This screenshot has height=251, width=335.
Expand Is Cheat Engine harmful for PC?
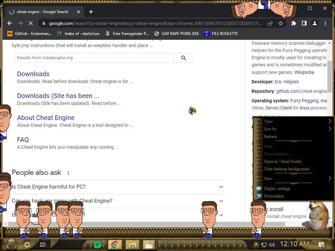click(x=118, y=187)
